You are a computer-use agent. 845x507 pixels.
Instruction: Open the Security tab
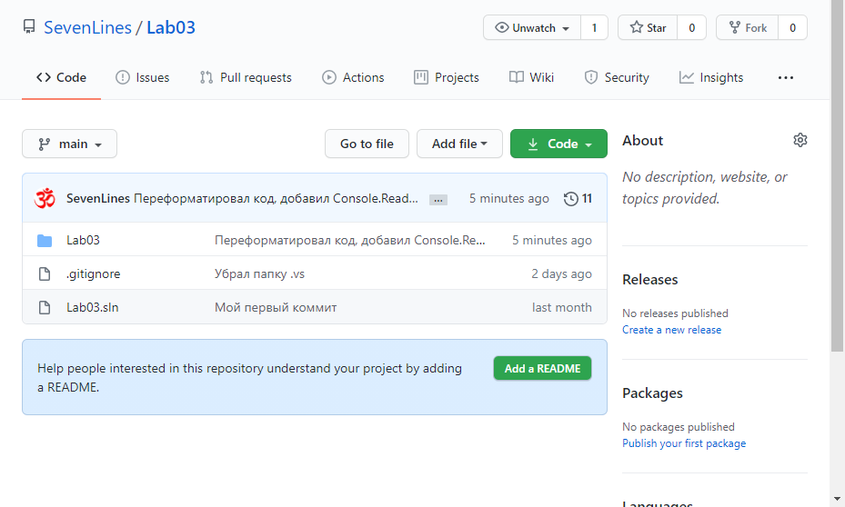click(617, 77)
